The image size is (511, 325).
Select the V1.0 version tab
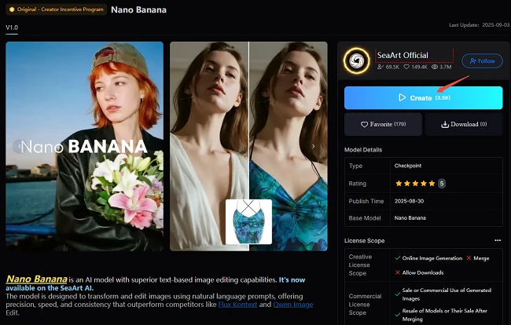tap(12, 28)
